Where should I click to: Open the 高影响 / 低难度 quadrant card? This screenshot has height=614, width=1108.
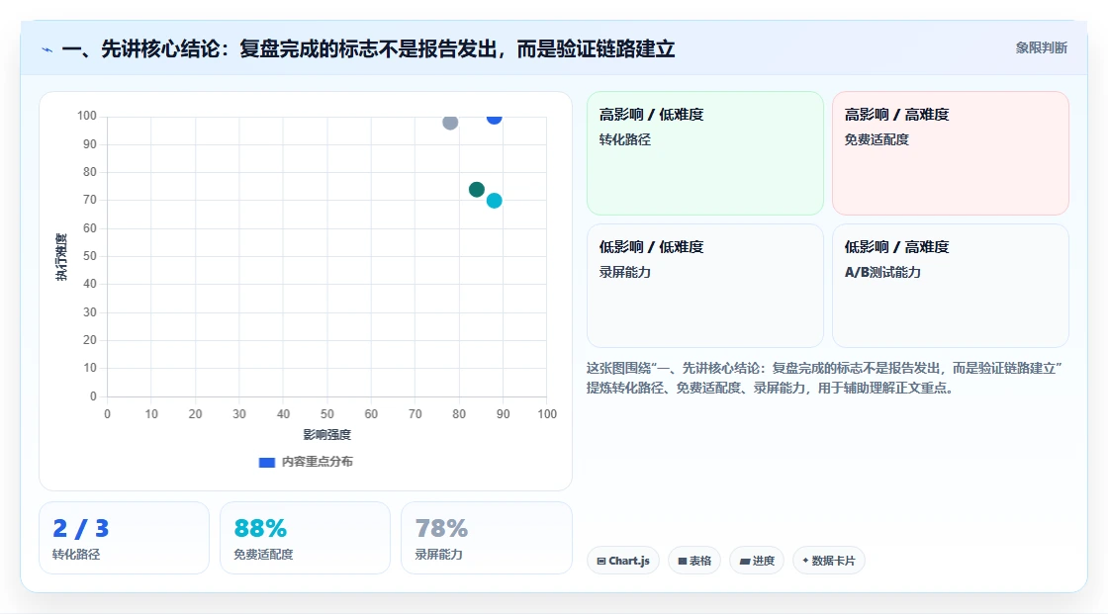pyautogui.click(x=705, y=152)
